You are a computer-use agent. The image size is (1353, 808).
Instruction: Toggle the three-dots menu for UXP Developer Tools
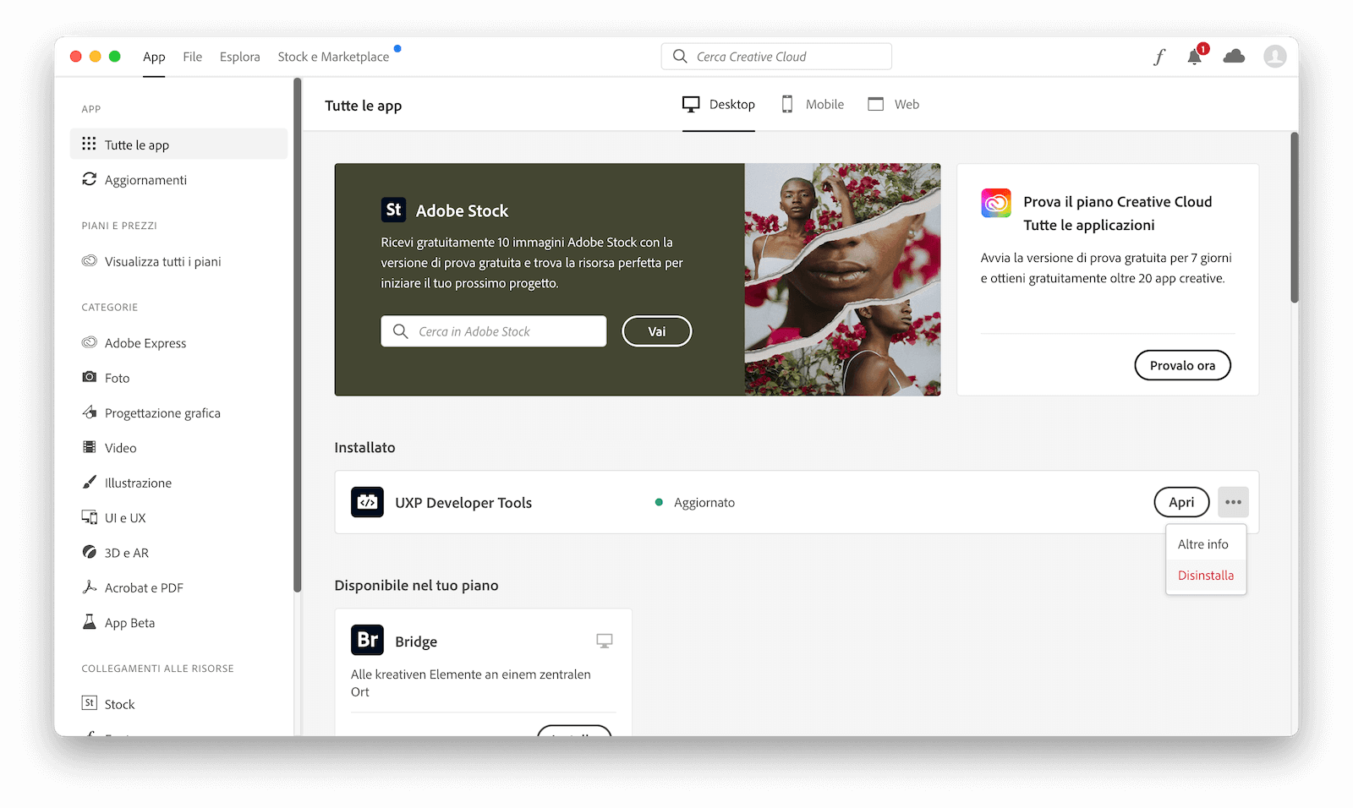1233,502
